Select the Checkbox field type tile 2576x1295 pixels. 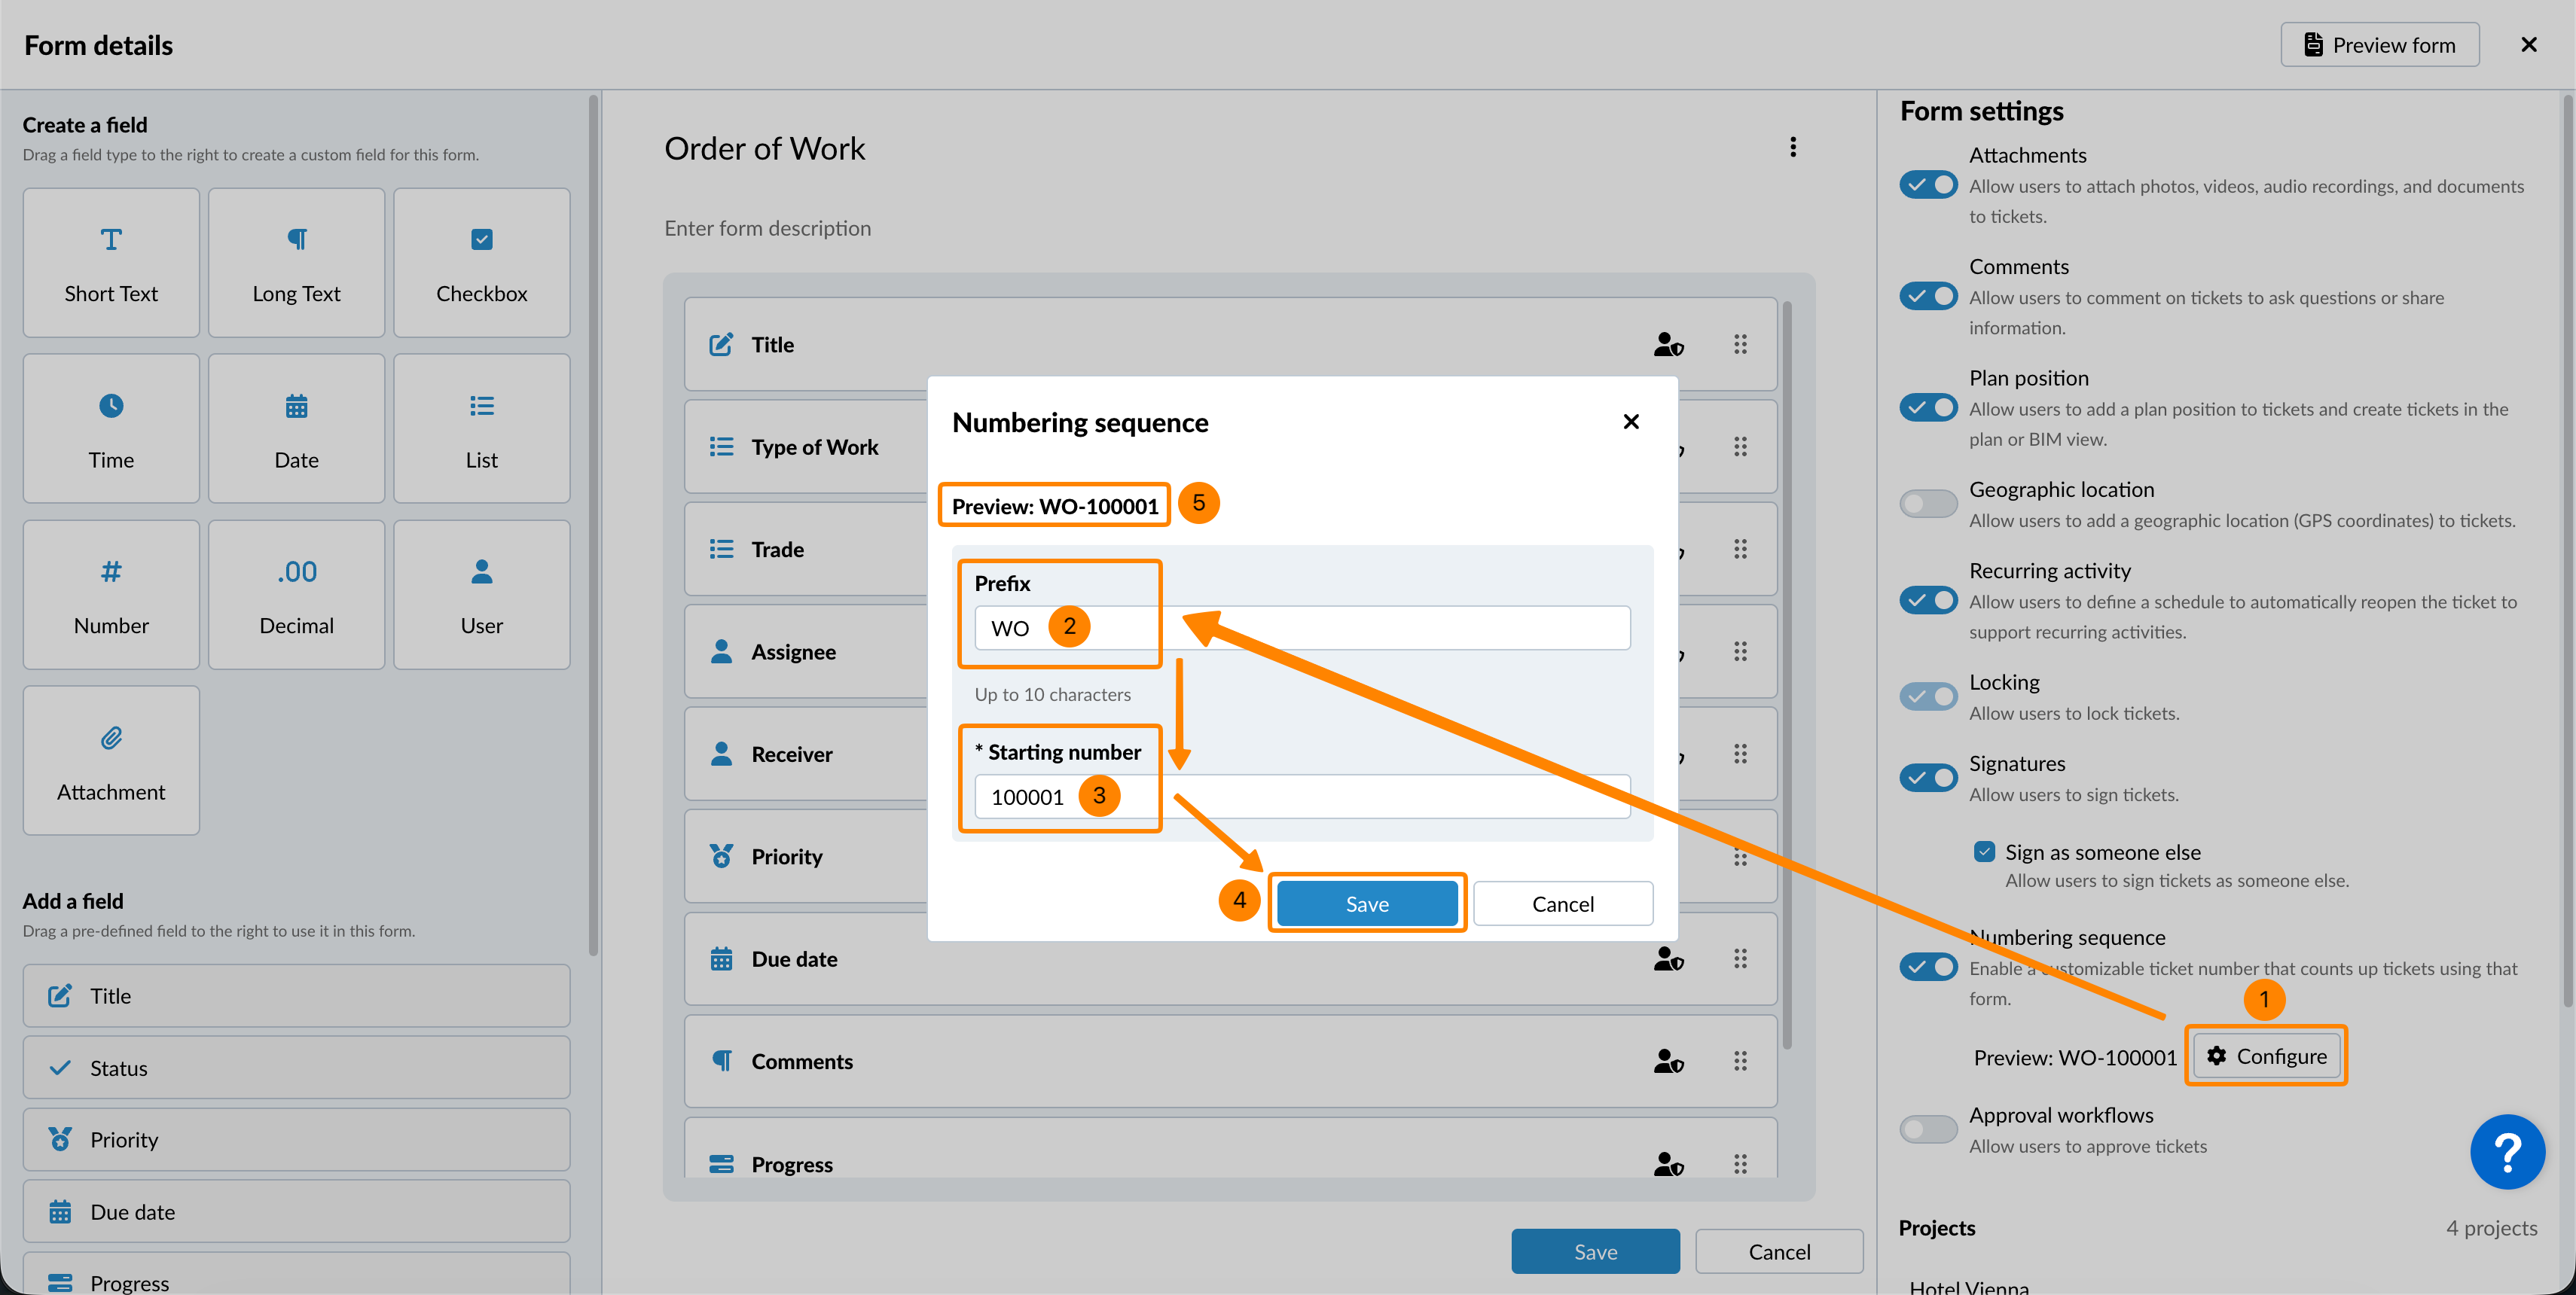point(481,263)
